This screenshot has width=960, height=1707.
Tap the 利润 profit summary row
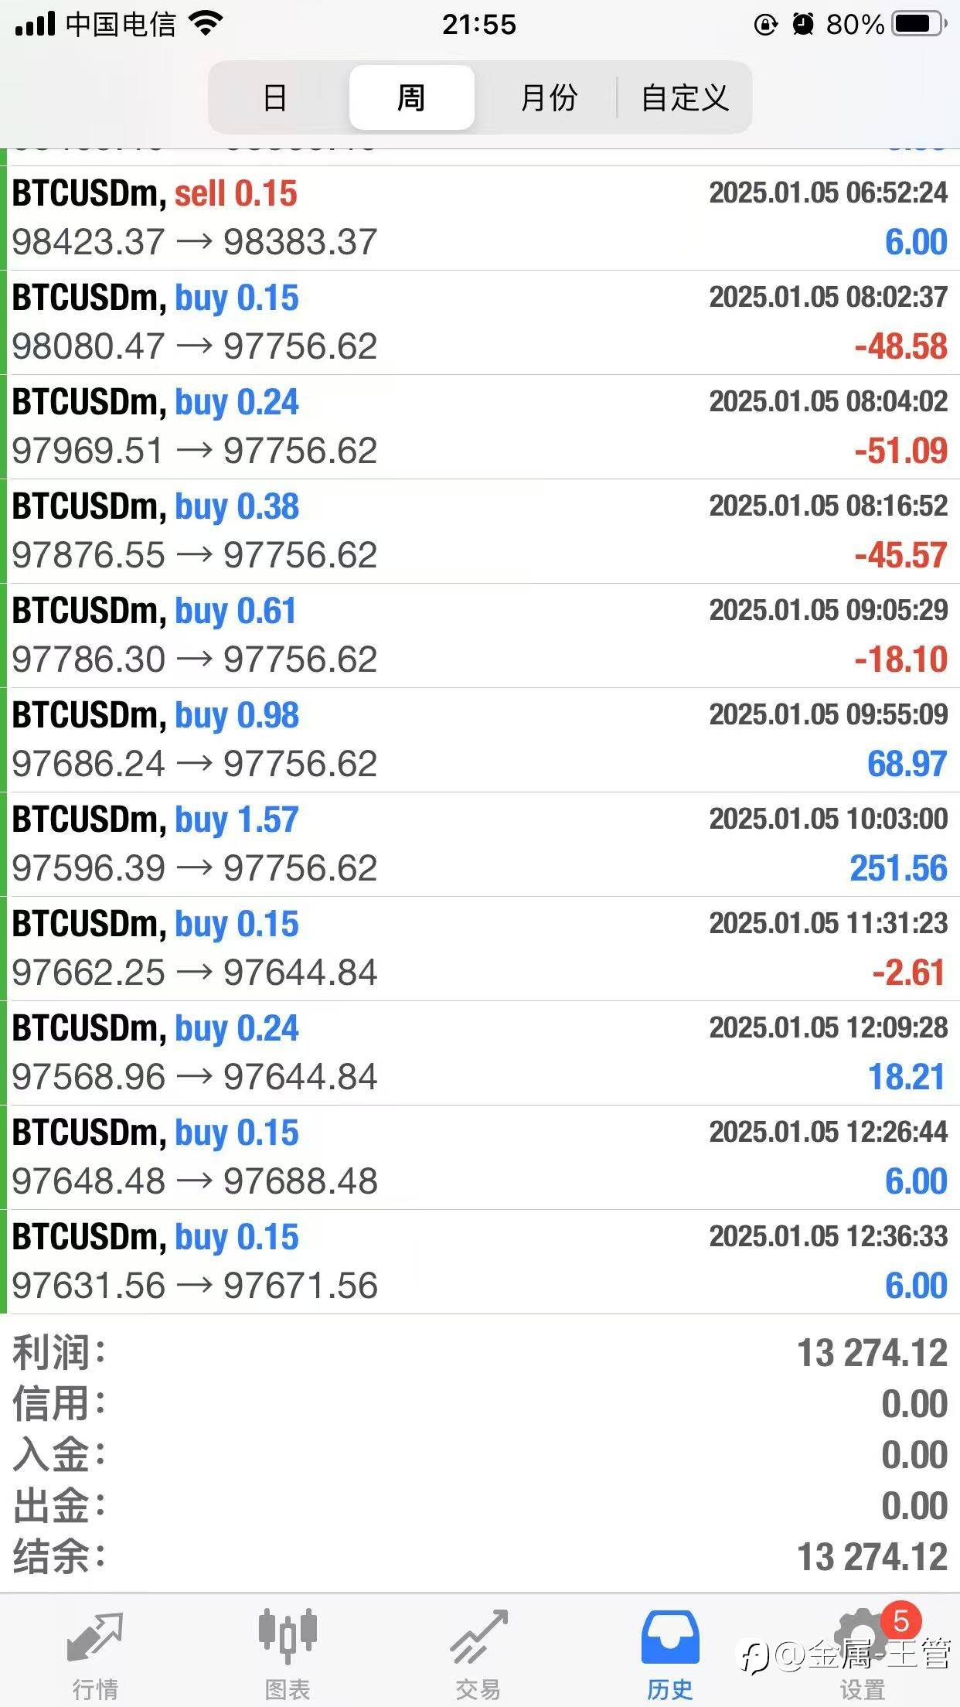(479, 1353)
